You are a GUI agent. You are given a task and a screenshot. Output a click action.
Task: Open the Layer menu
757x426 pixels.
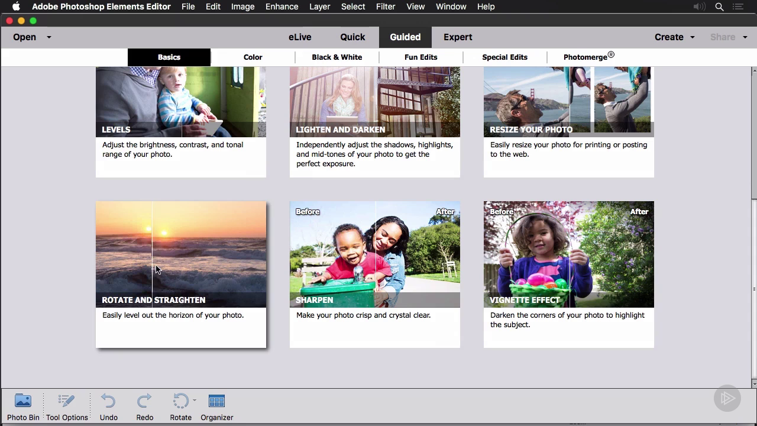(x=320, y=7)
